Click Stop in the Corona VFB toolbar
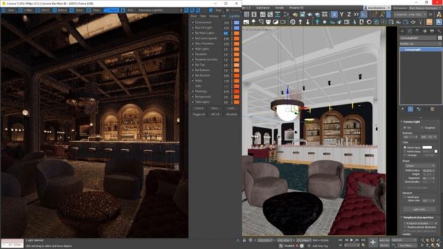 pos(215,10)
